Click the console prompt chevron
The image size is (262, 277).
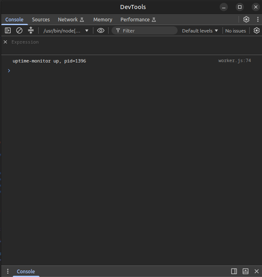(x=9, y=71)
